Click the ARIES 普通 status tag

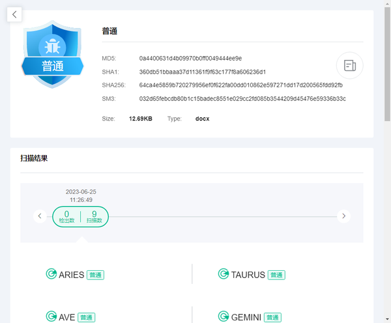coord(96,275)
